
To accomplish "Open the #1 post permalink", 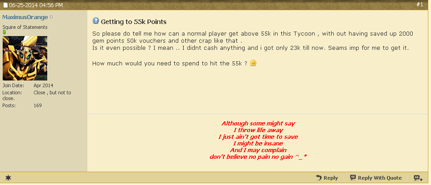I will (419, 4).
